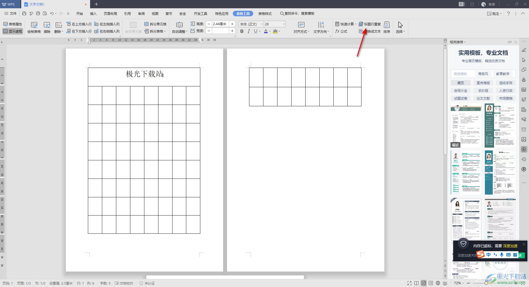Viewport: 529px width, 287px height.
Task: Click the Print Preview icon
Action: tap(45, 13)
